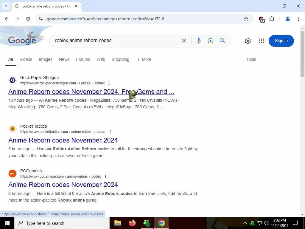Open Pocket Tactics result options dots
The height and width of the screenshot is (229, 305).
110,132
